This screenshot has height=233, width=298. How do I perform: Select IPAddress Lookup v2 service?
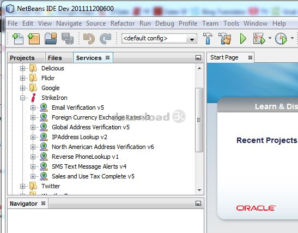[x=80, y=137]
